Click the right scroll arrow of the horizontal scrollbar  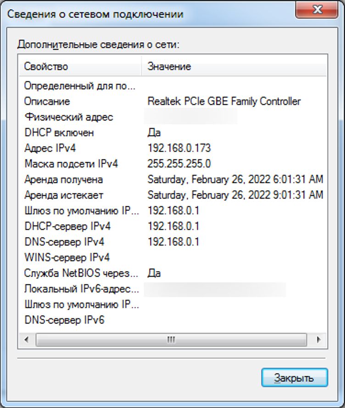click(x=319, y=340)
